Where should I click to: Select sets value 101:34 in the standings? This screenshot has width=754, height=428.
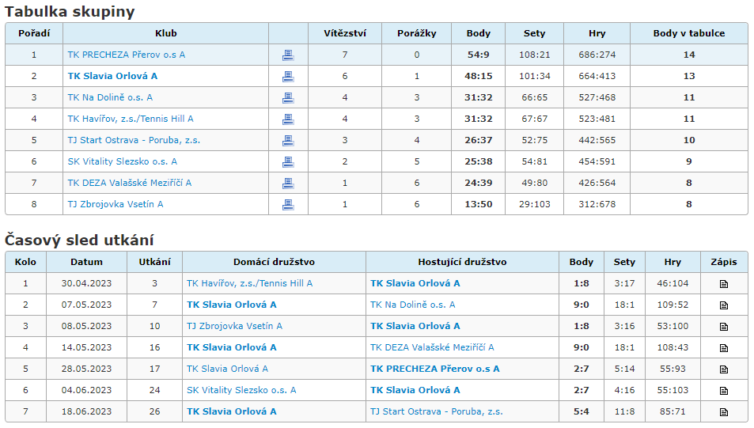click(534, 76)
